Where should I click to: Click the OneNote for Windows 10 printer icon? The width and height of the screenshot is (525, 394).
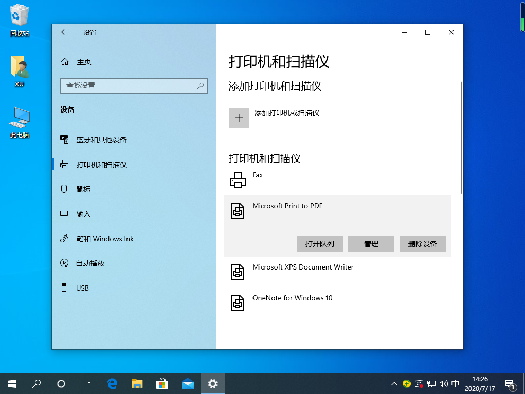[237, 303]
